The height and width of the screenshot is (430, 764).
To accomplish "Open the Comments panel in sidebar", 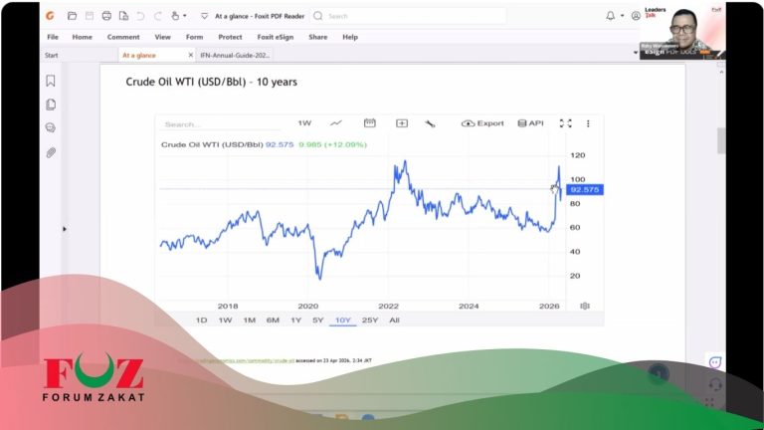I will (x=51, y=128).
